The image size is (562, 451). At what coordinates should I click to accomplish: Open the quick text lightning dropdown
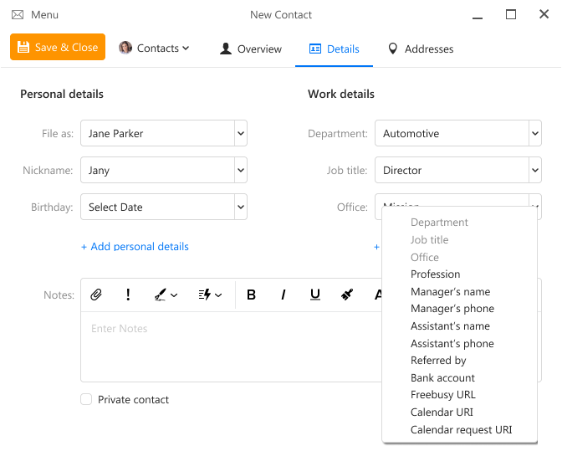point(211,295)
